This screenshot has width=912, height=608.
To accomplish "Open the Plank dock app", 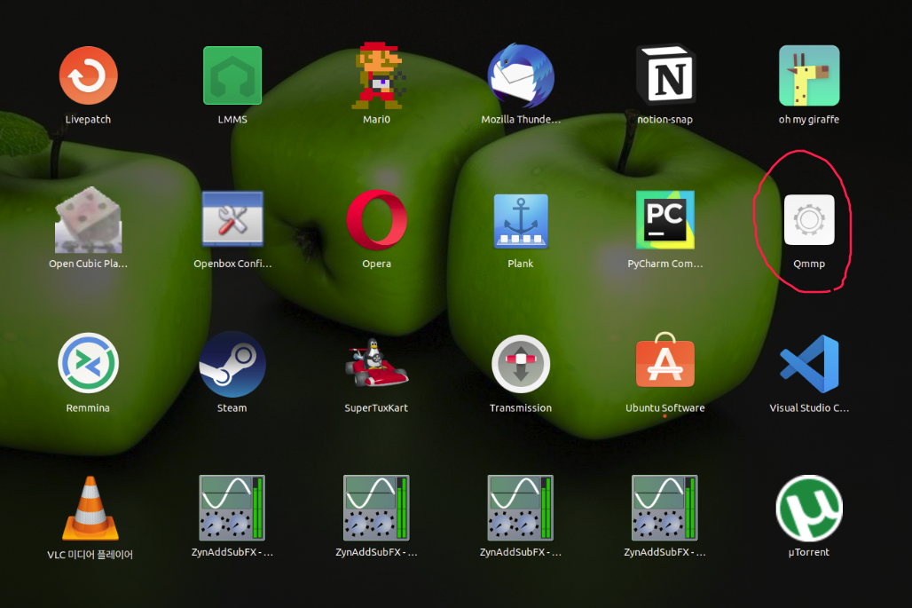I will 521,221.
